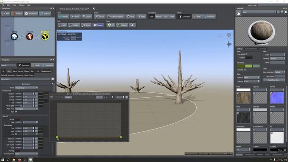Open the Atlas Handling dropdown
Viewport: 288px width, 162px height.
(x=278, y=58)
